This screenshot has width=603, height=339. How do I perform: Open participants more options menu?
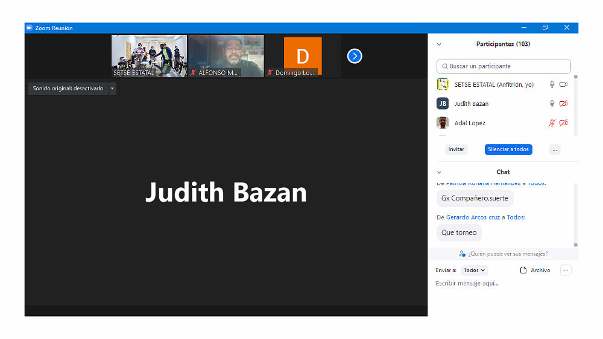point(555,149)
